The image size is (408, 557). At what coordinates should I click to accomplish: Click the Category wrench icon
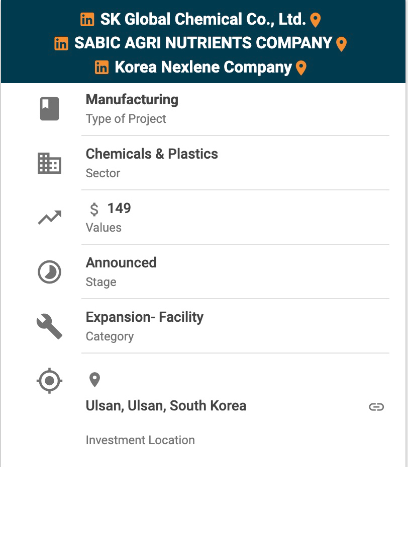pos(49,326)
